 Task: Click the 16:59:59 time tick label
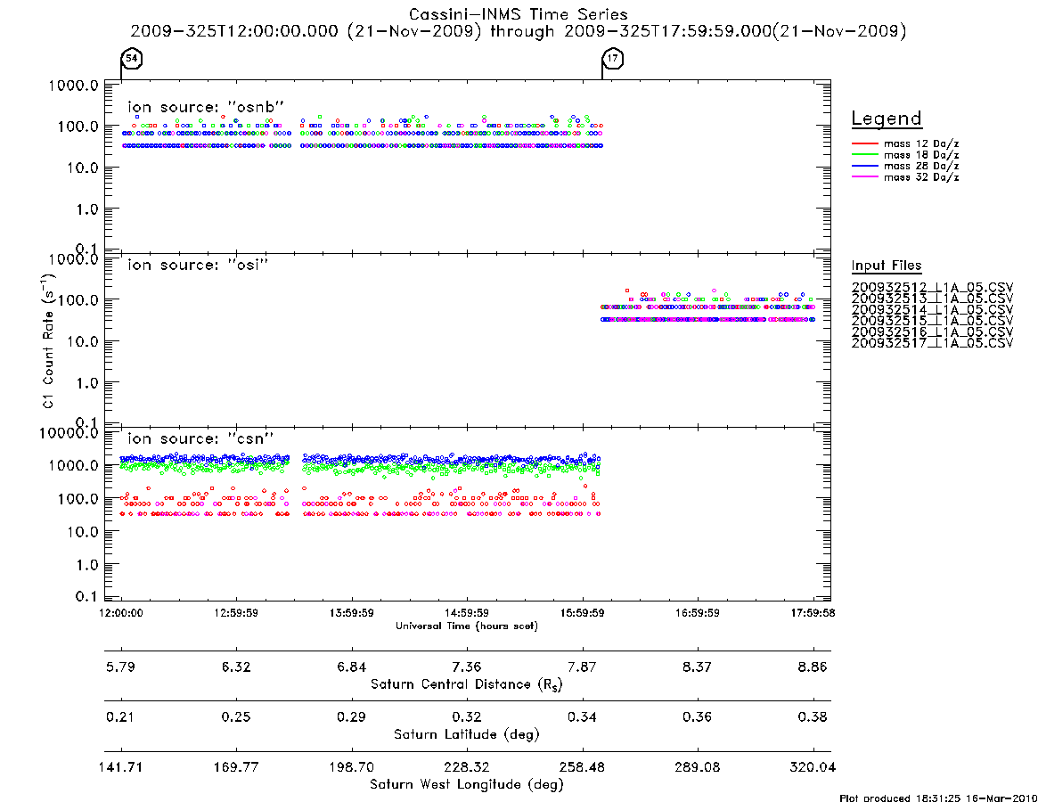point(697,613)
